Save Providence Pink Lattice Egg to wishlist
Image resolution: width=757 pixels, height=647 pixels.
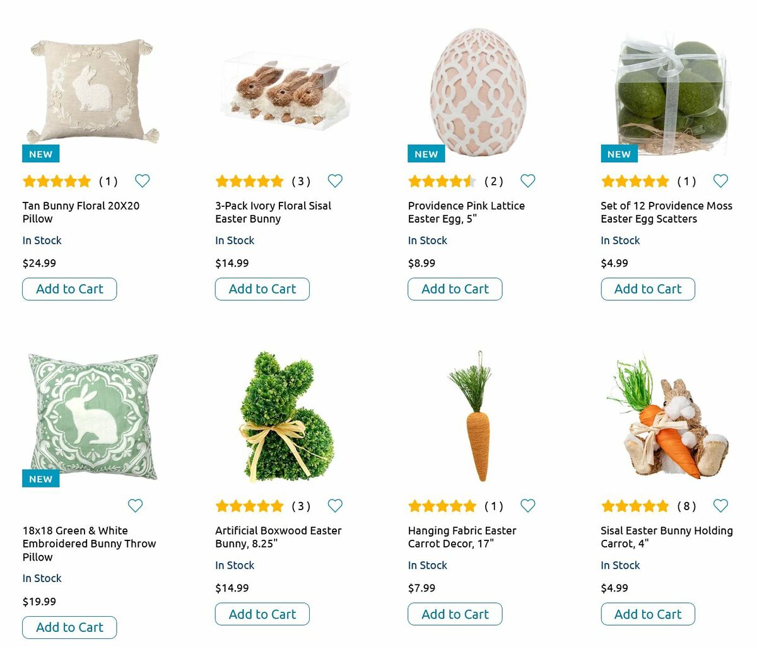point(528,181)
